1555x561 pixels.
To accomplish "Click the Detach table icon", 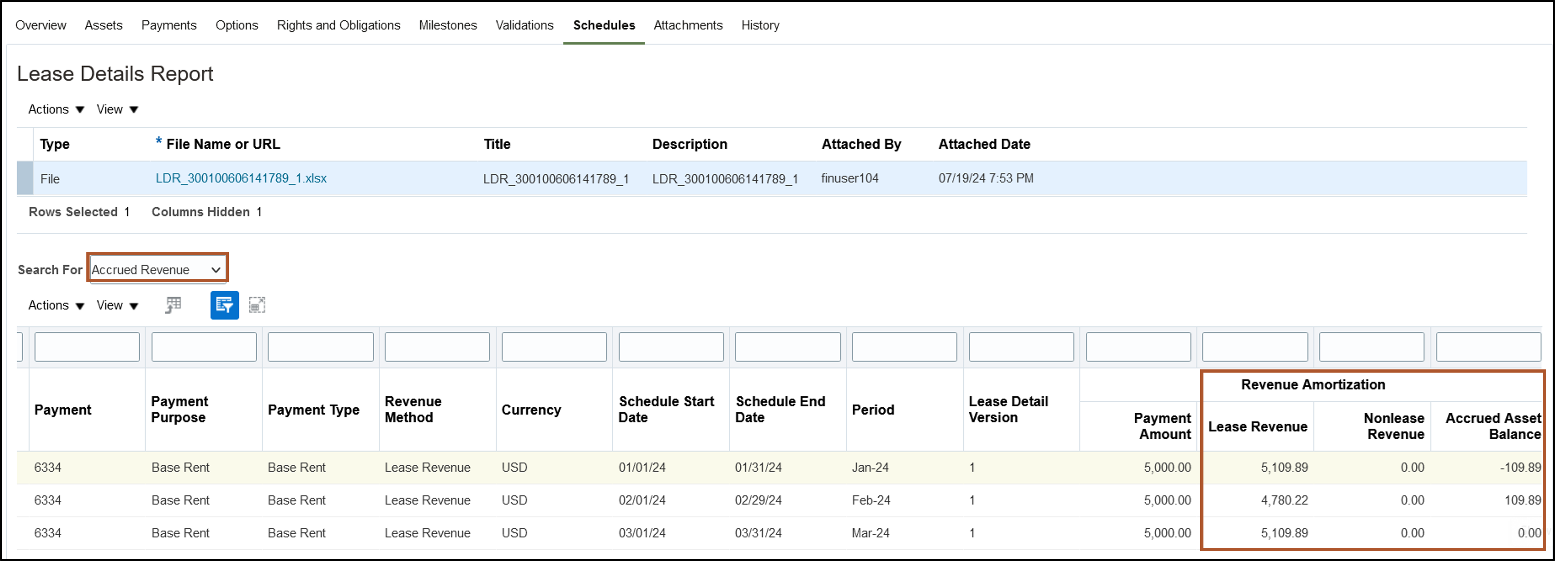I will click(x=257, y=306).
